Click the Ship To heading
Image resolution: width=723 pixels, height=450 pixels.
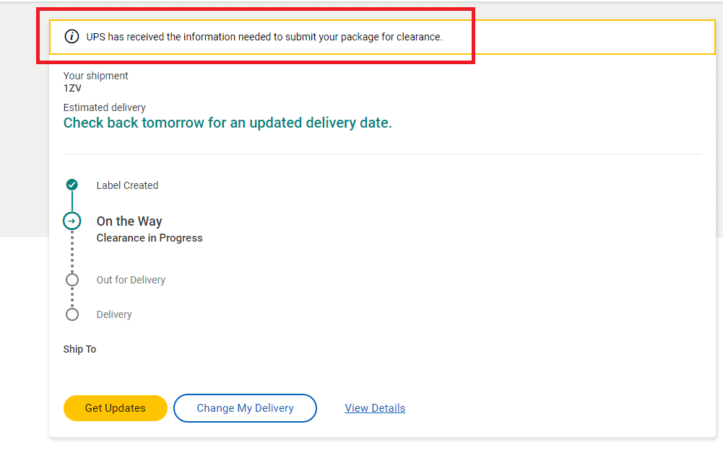[x=79, y=349]
